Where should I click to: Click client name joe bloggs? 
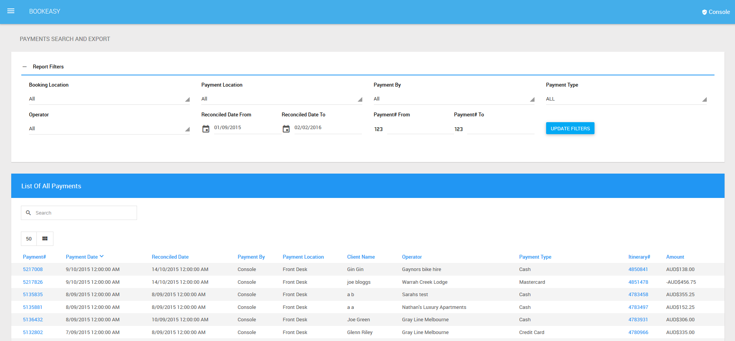coord(359,282)
